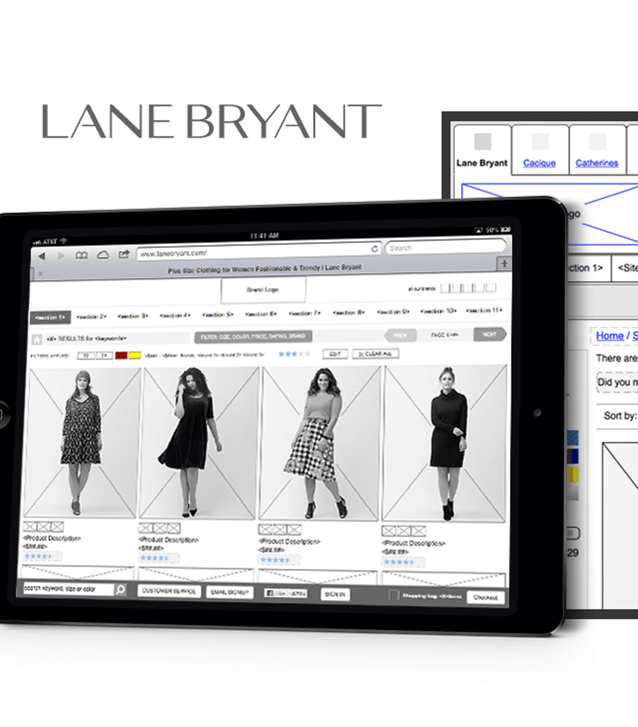Select the Section 1 navigation tab

[x=50, y=317]
